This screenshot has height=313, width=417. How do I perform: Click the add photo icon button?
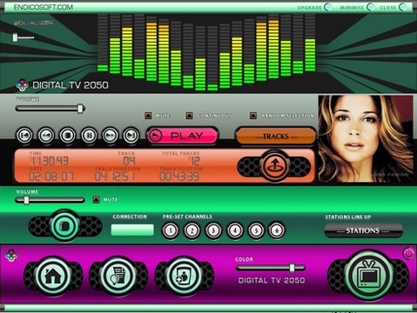[x=184, y=276]
